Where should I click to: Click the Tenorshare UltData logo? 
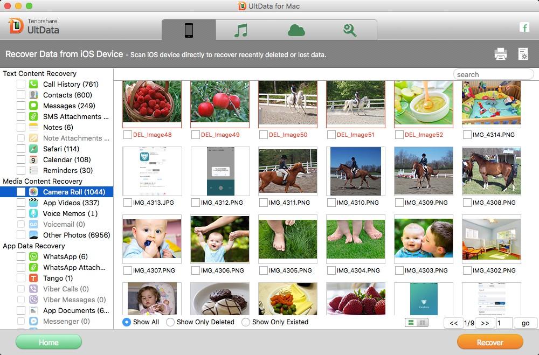click(x=33, y=26)
